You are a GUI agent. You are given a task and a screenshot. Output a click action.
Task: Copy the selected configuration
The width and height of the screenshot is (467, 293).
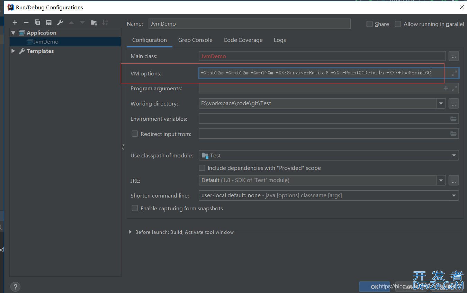click(37, 22)
